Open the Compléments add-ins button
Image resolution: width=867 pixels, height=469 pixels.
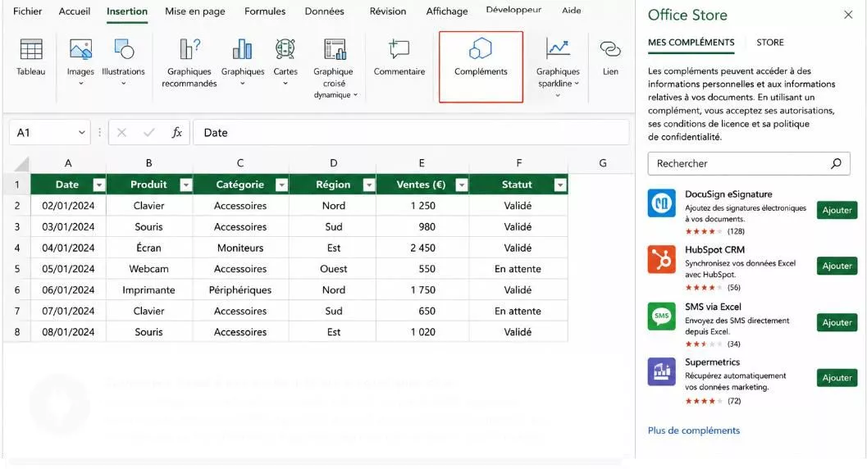tap(481, 66)
